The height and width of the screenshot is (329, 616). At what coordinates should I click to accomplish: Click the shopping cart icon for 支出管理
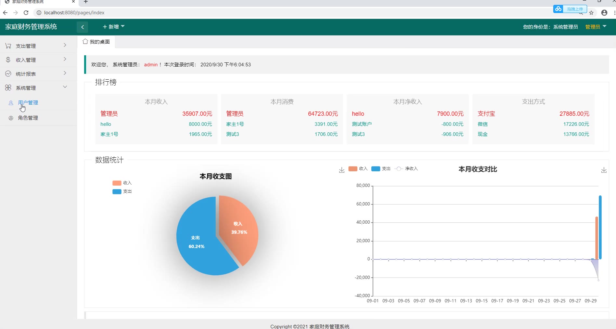pyautogui.click(x=8, y=46)
